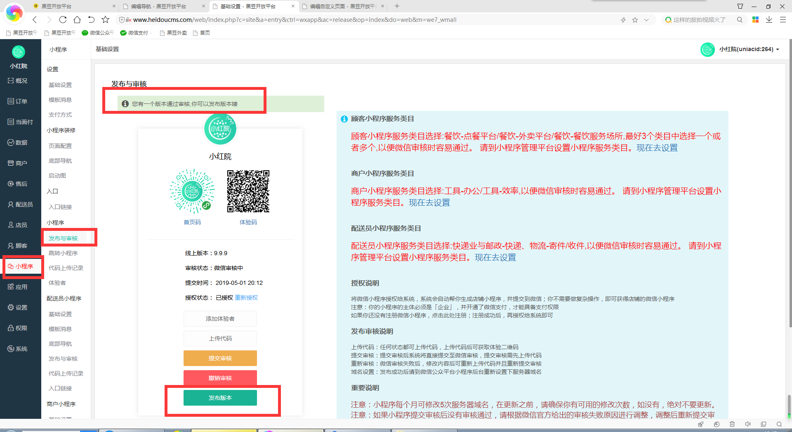The height and width of the screenshot is (432, 792).
Task: Click the browser address bar URL
Action: (x=295, y=20)
